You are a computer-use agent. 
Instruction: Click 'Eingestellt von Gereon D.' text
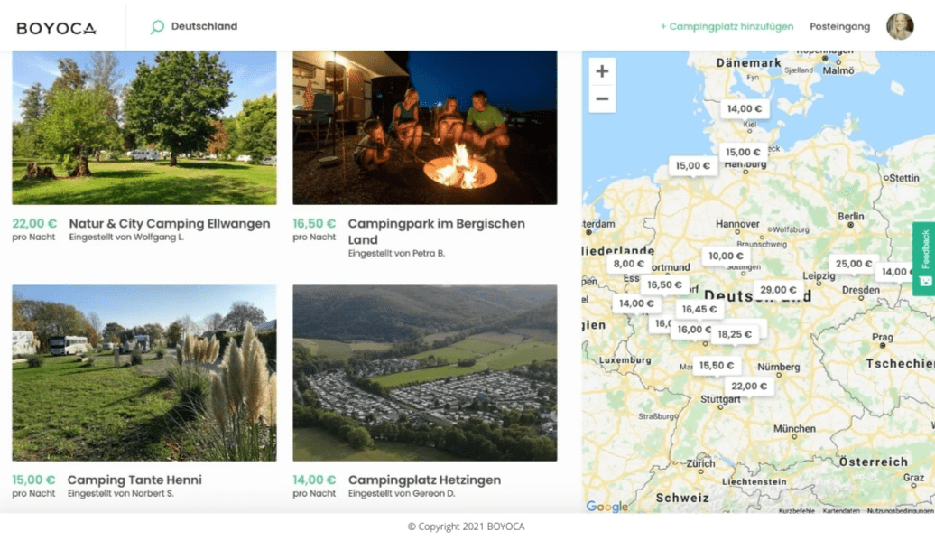(402, 494)
